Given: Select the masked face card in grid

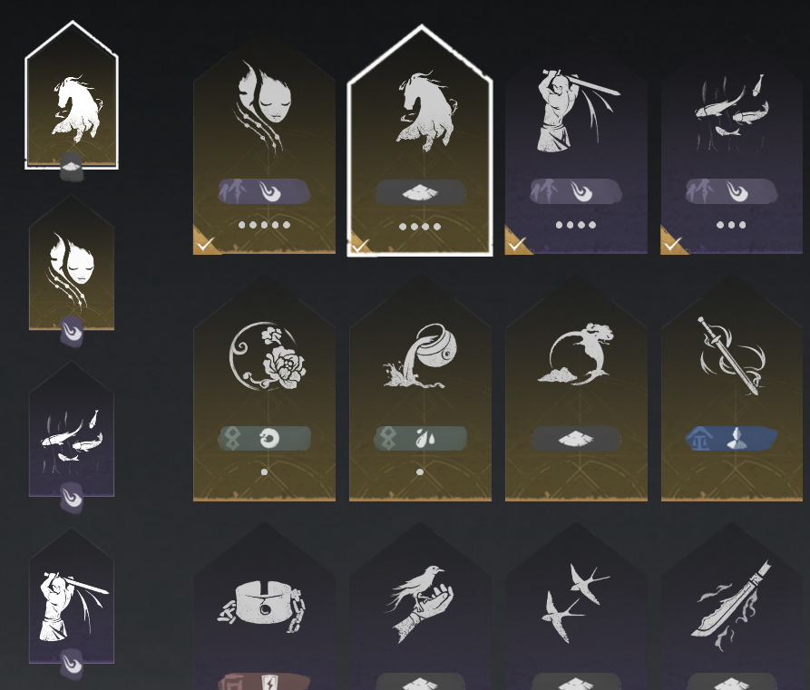Looking at the screenshot, I should click(264, 144).
